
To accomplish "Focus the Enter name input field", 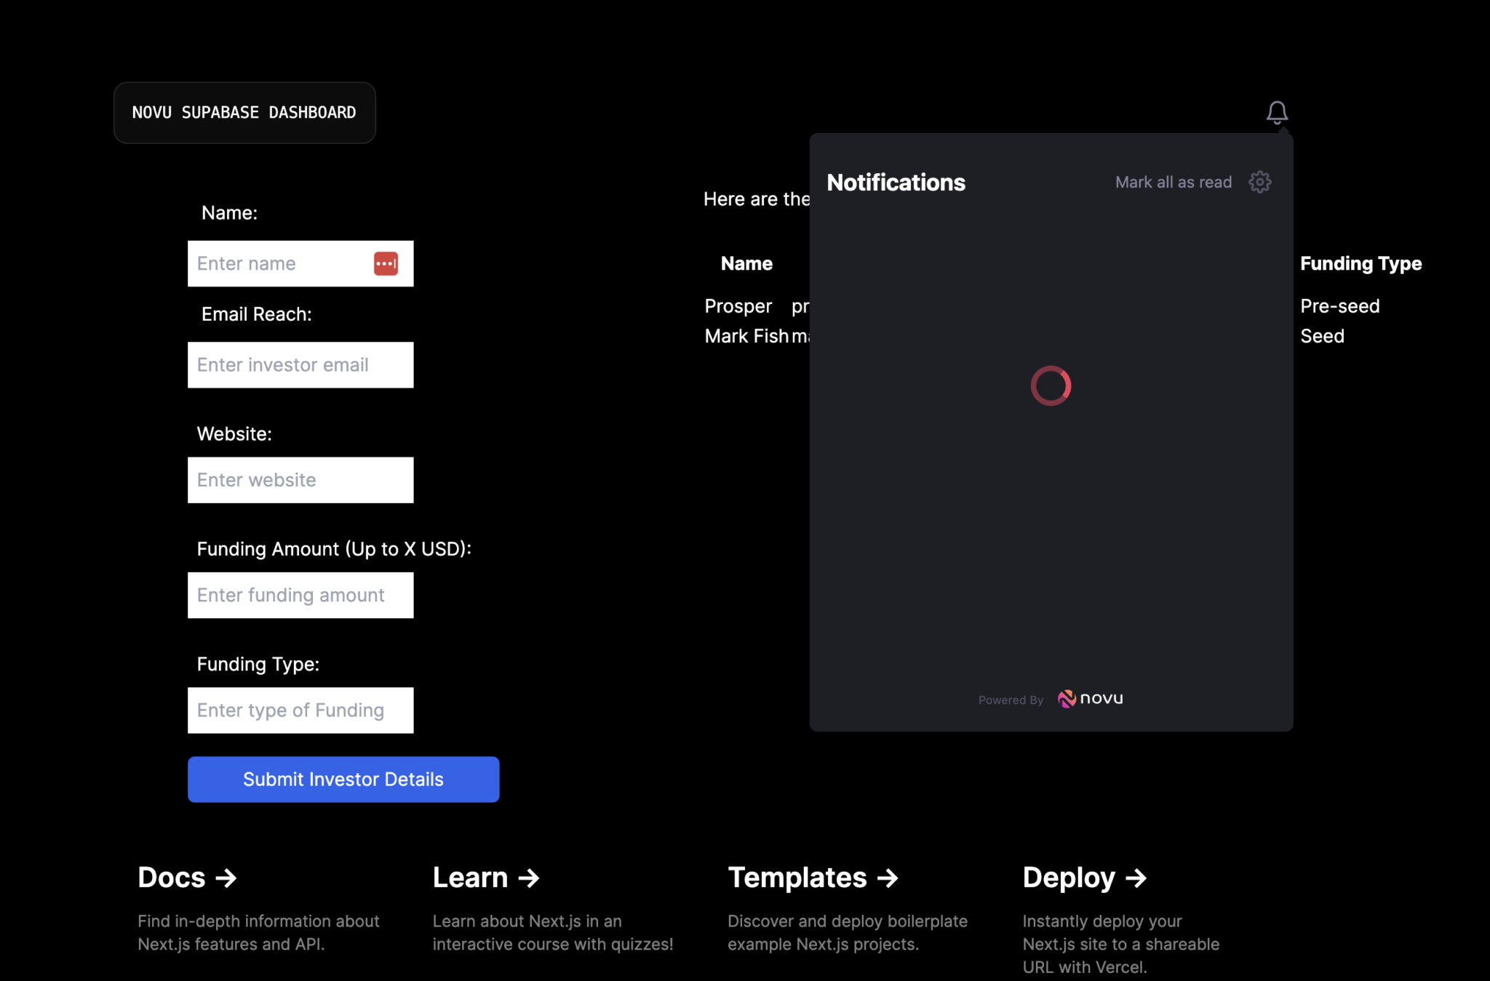I will 291,263.
